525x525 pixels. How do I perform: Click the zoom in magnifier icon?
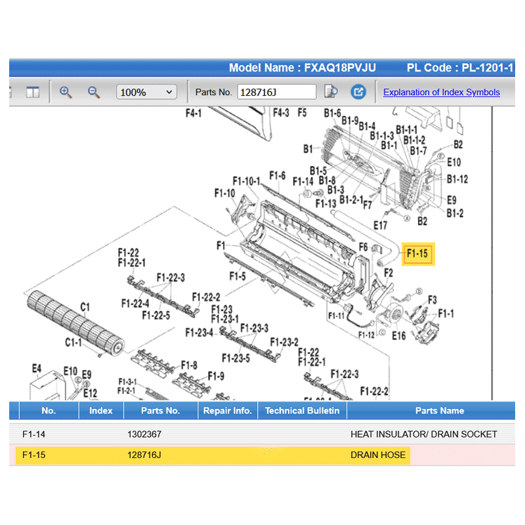pyautogui.click(x=66, y=92)
